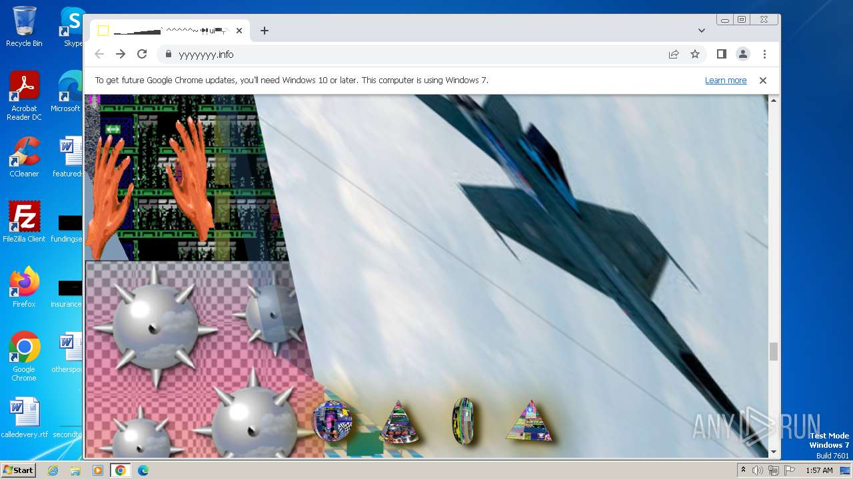Open calledevery.rtf document icon
The height and width of the screenshot is (479, 853).
(24, 418)
